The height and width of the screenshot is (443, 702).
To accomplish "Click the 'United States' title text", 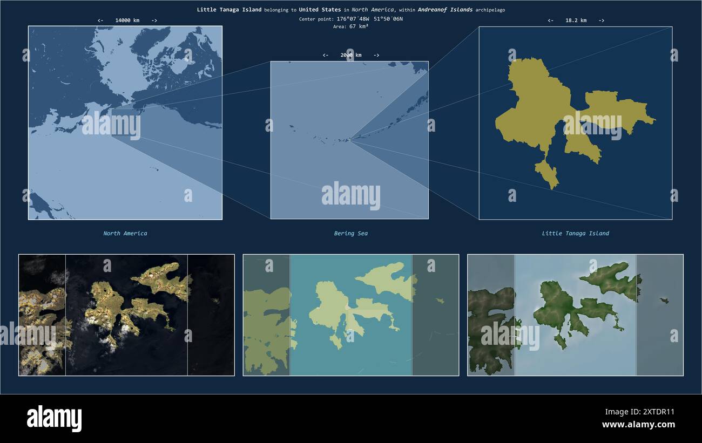I will pos(320,10).
